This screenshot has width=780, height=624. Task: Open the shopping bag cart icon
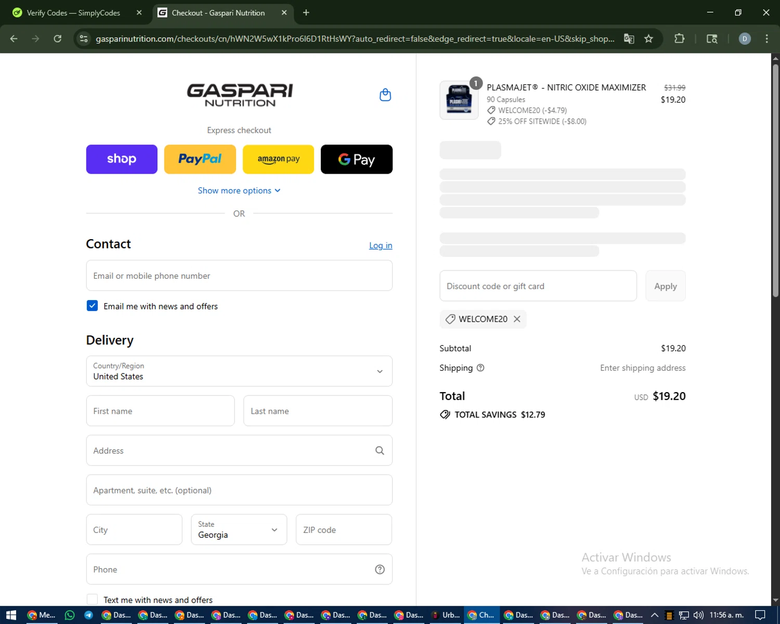tap(385, 95)
